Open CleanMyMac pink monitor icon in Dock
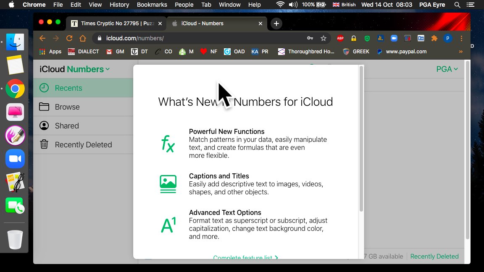Viewport: 484px width, 272px height. coord(15,112)
